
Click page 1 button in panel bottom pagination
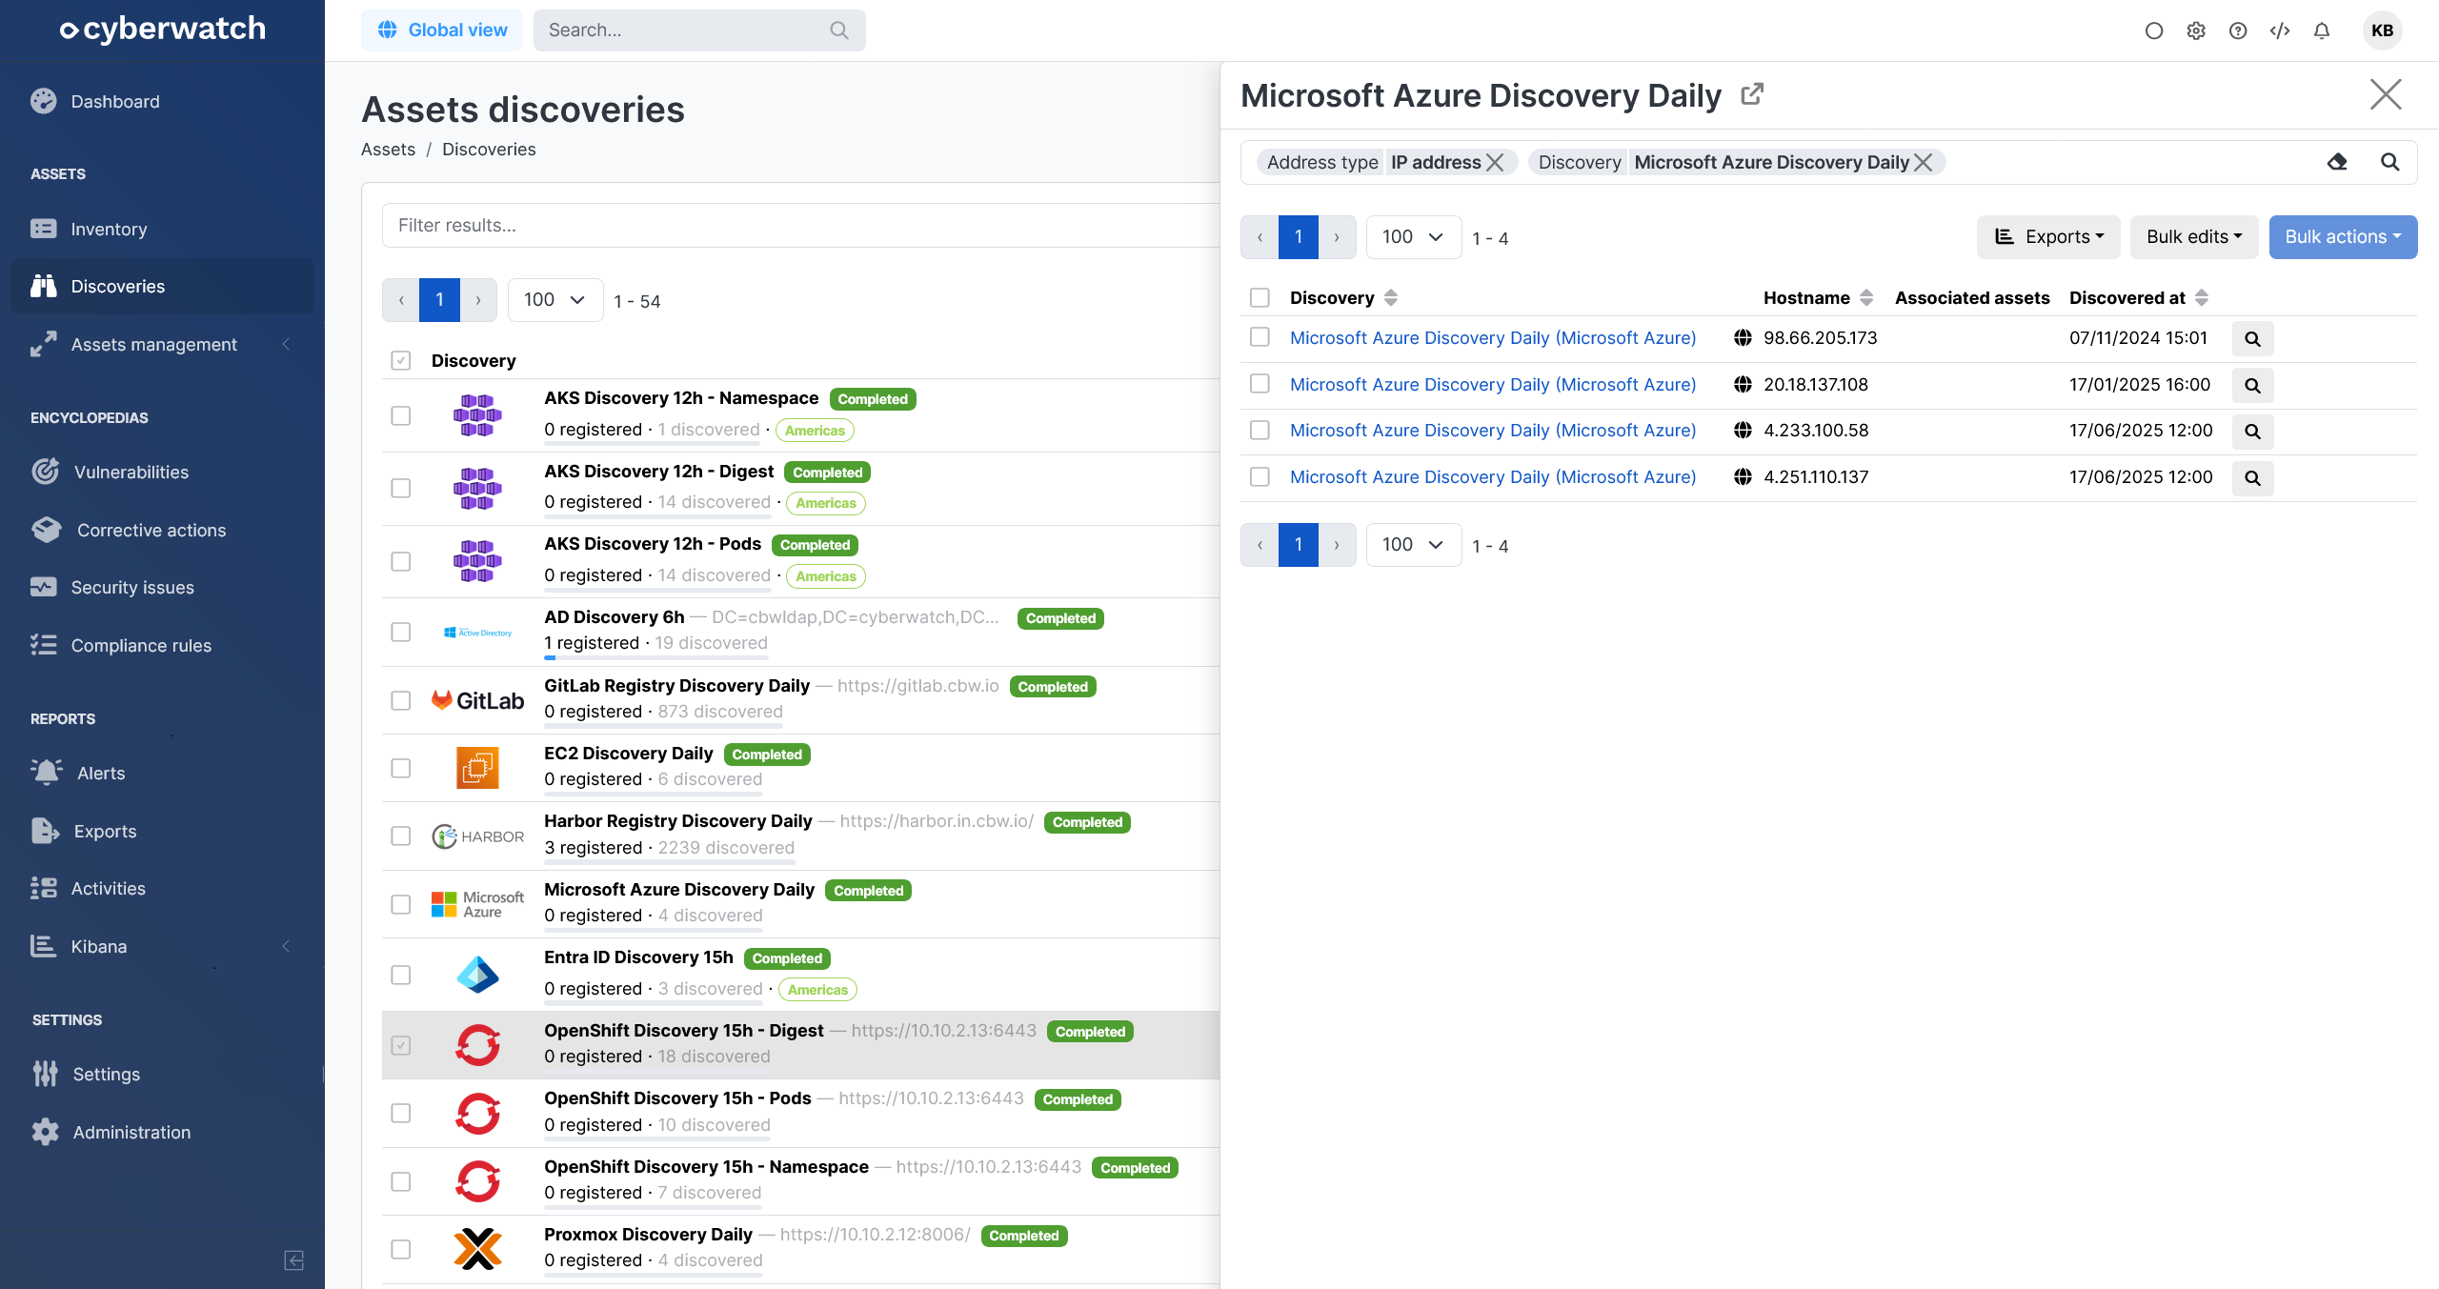1299,545
